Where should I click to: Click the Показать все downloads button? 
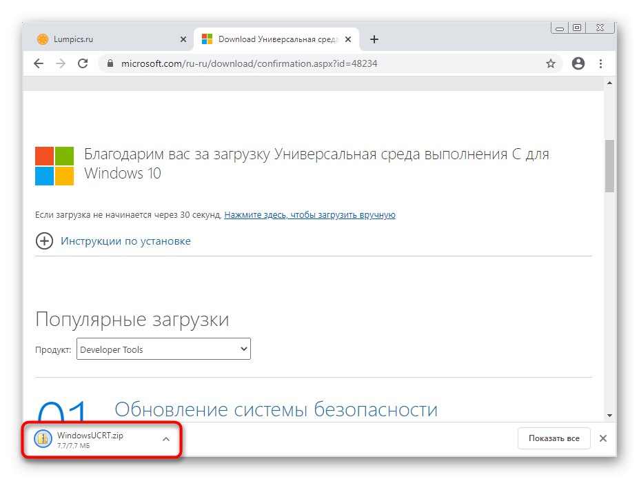(554, 438)
